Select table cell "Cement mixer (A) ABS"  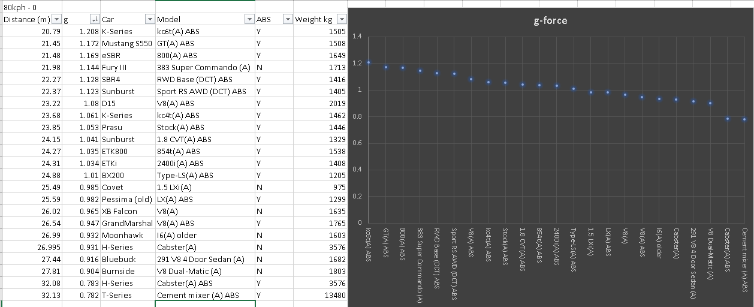tap(205, 295)
